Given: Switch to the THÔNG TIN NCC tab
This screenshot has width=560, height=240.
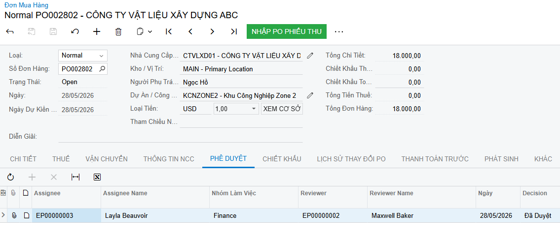Looking at the screenshot, I should point(169,159).
